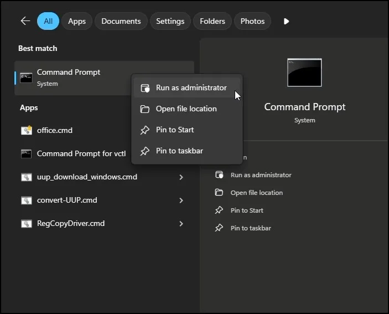The image size is (389, 314).
Task: Show more filters with the play arrow
Action: click(x=286, y=22)
